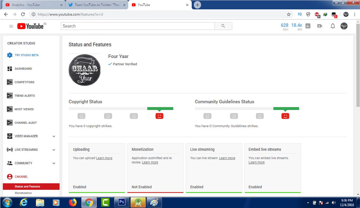Click Try Studio Beta link

27,55
